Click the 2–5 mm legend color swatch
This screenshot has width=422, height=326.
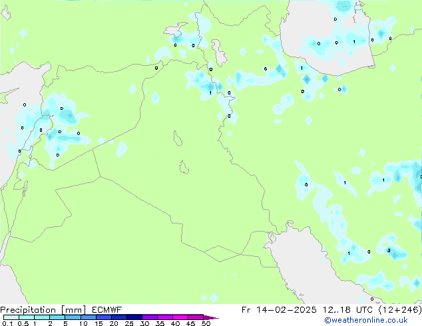57,317
